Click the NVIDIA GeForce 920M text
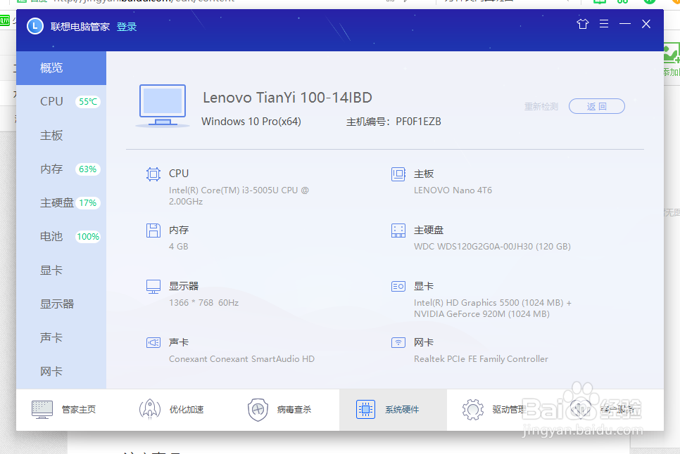 click(481, 314)
